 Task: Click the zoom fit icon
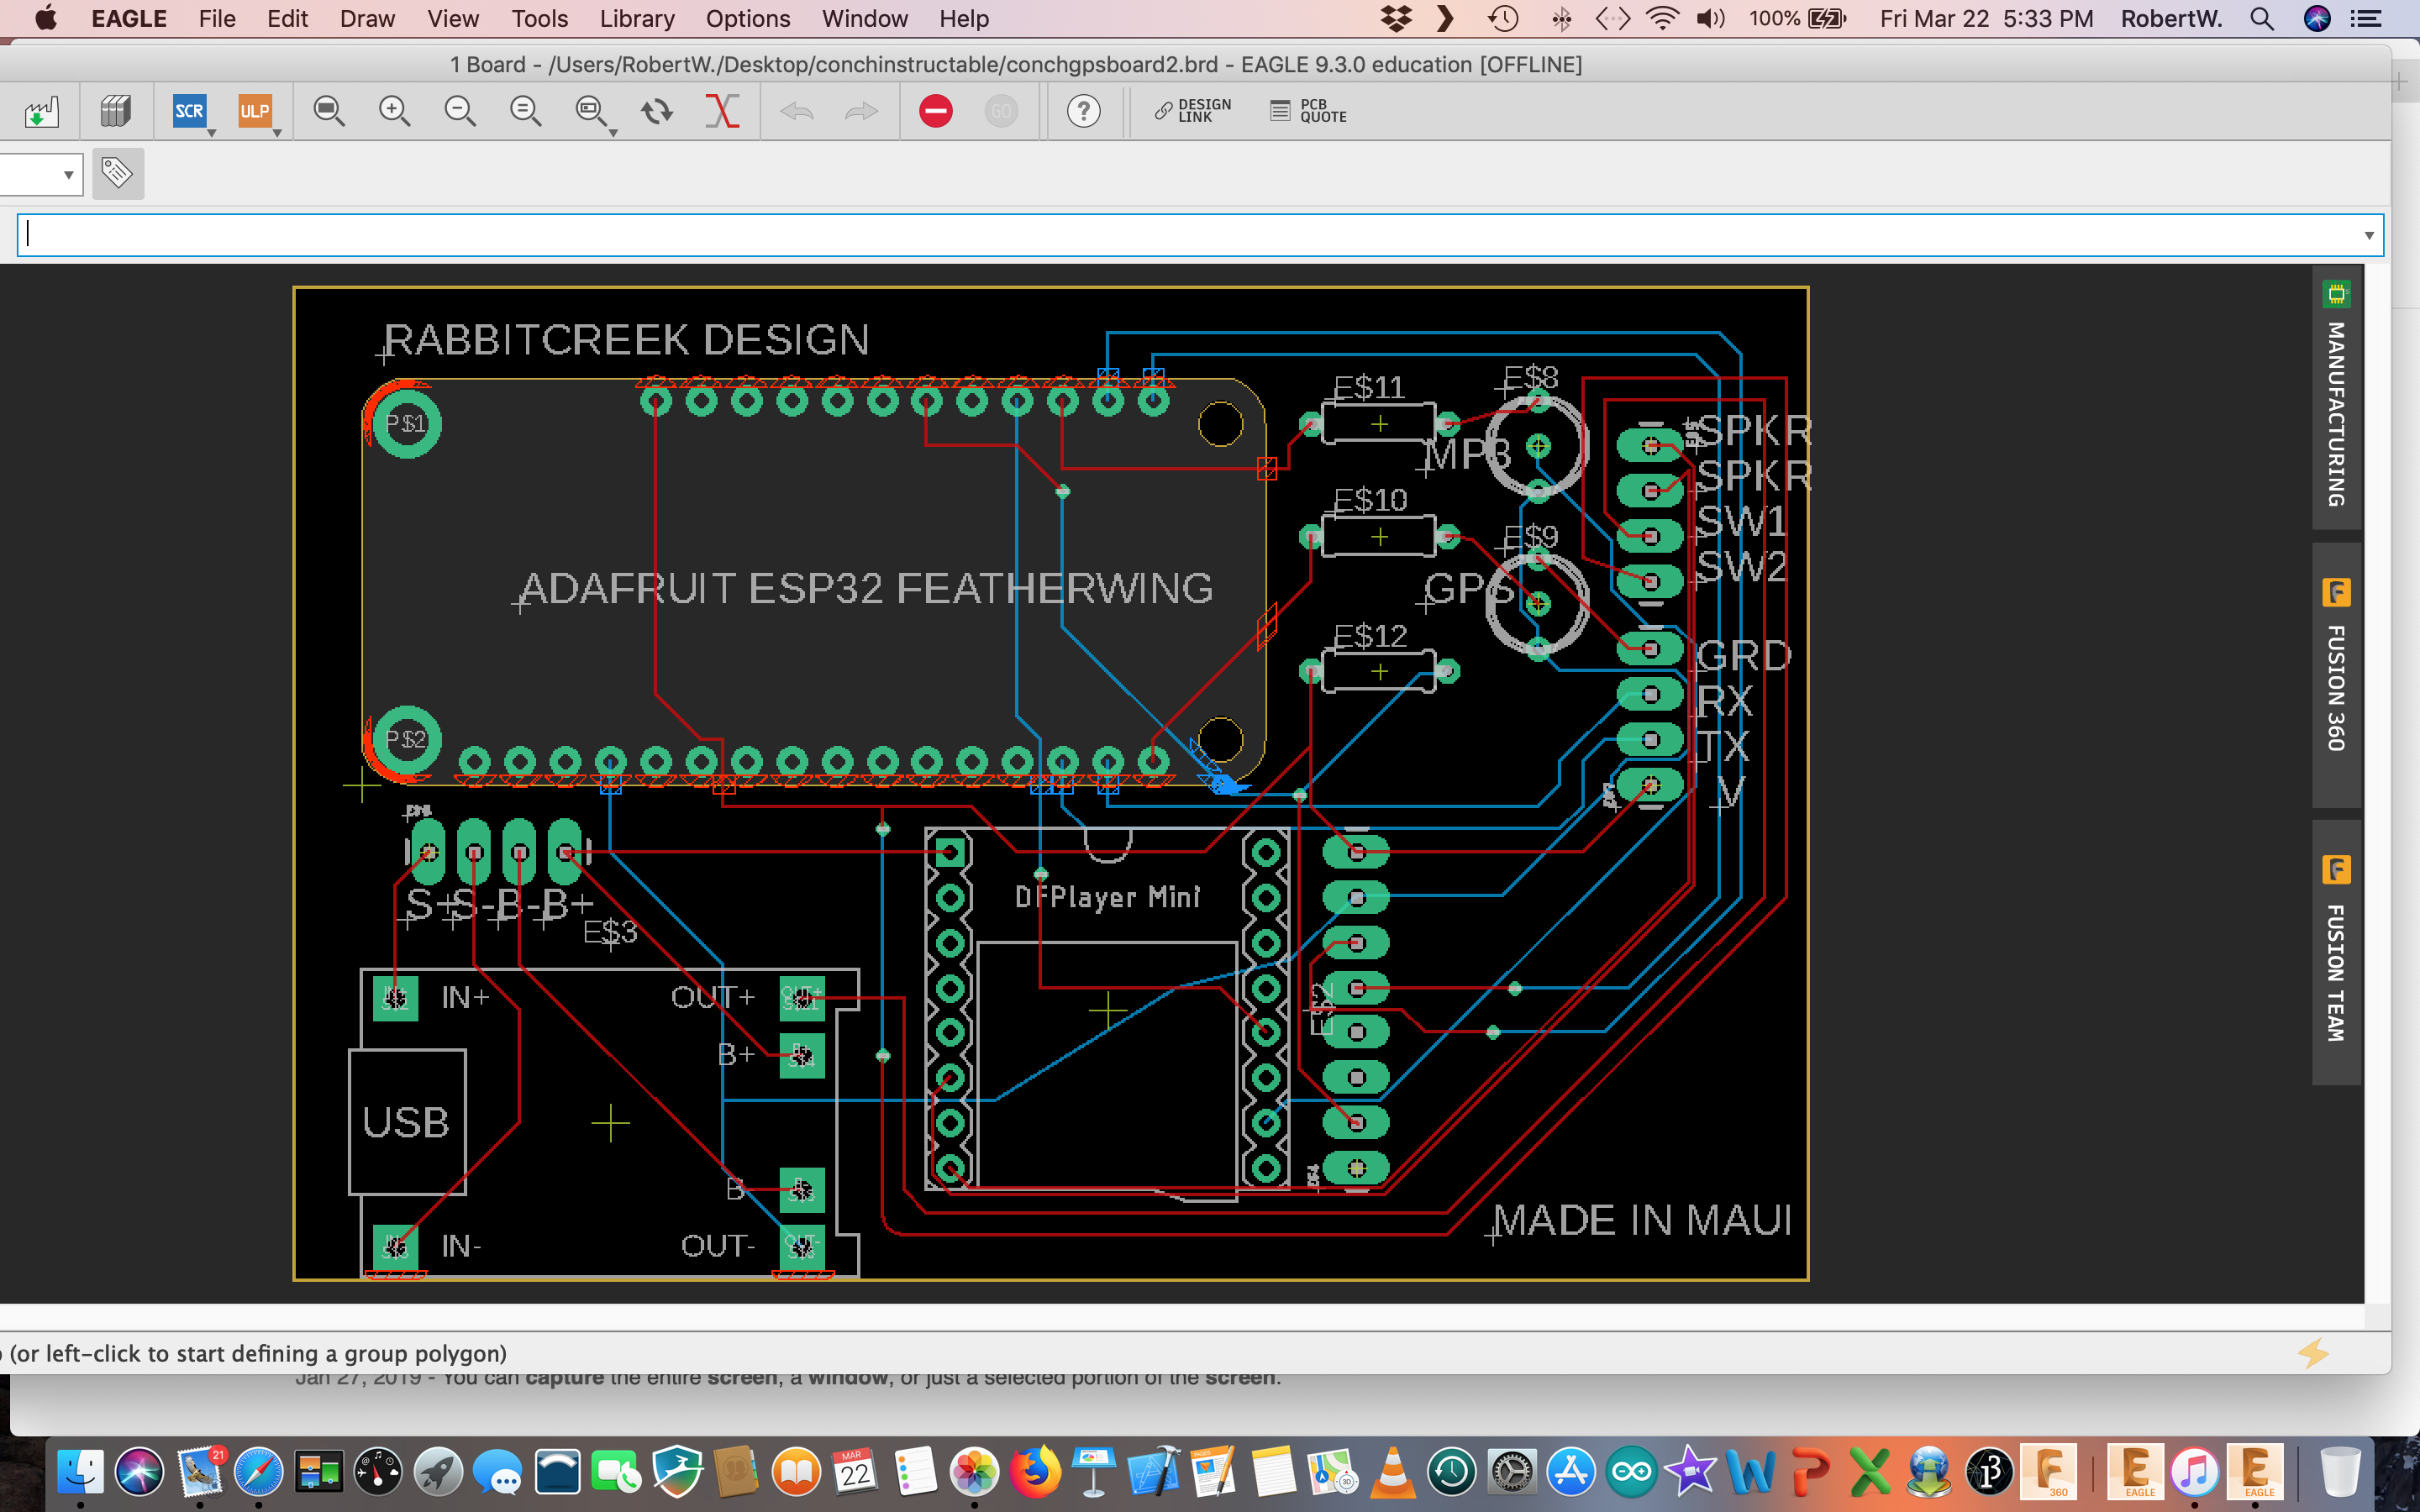[329, 111]
